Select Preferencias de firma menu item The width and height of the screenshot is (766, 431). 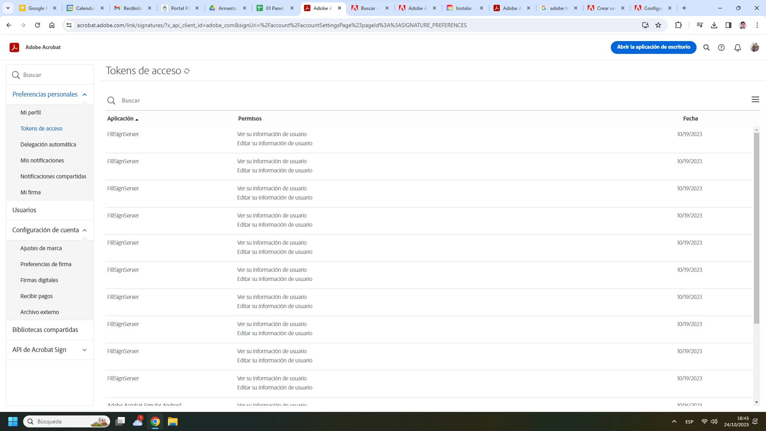click(x=46, y=264)
